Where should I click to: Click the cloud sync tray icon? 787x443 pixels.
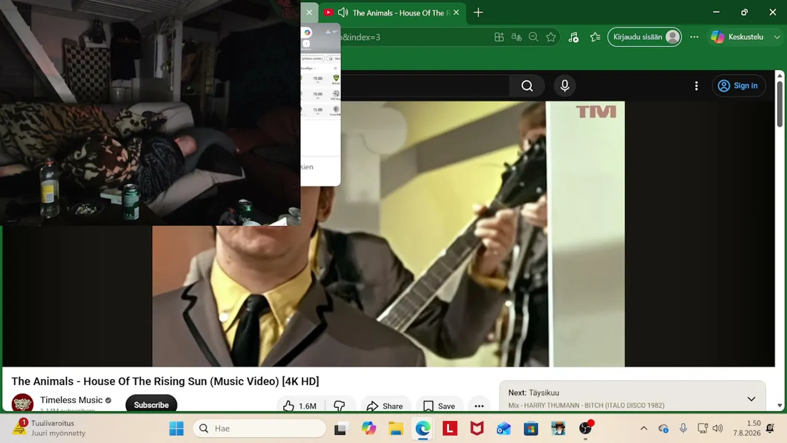coord(663,428)
